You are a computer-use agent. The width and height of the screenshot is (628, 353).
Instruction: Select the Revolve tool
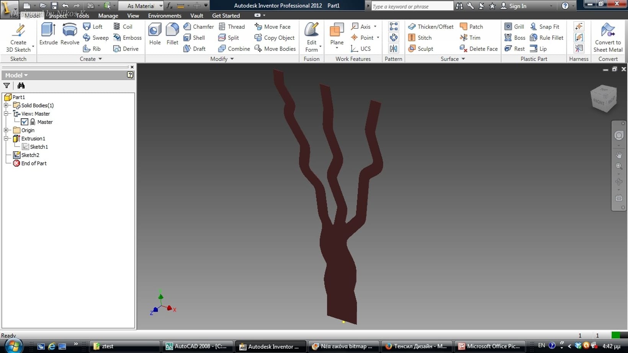click(x=70, y=34)
